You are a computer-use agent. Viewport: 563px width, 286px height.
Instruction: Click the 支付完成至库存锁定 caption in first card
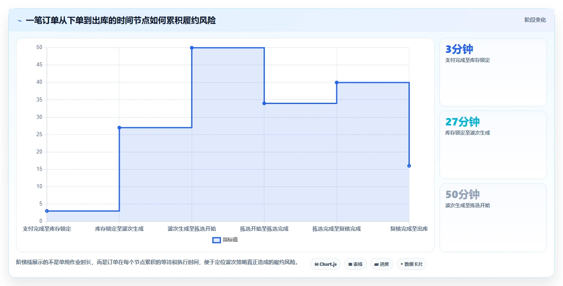pyautogui.click(x=468, y=60)
